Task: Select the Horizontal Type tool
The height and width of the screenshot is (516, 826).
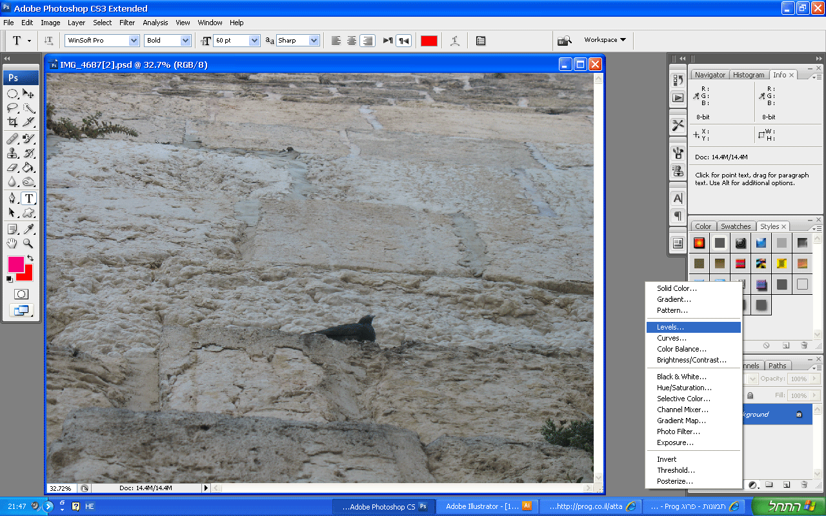Action: 28,199
